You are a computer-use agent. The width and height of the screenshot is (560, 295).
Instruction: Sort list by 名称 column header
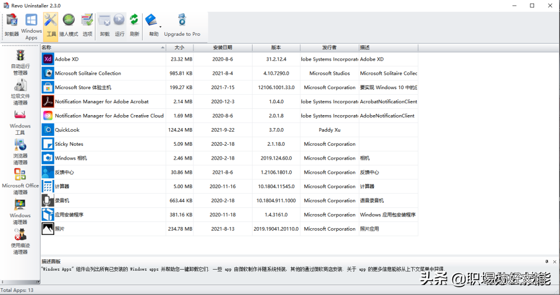click(103, 47)
